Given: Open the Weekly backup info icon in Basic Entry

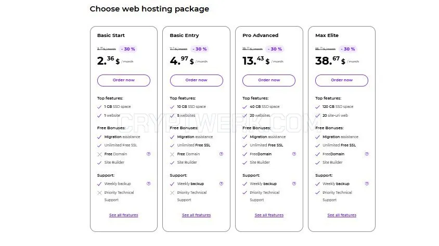Looking at the screenshot, I should [x=221, y=183].
